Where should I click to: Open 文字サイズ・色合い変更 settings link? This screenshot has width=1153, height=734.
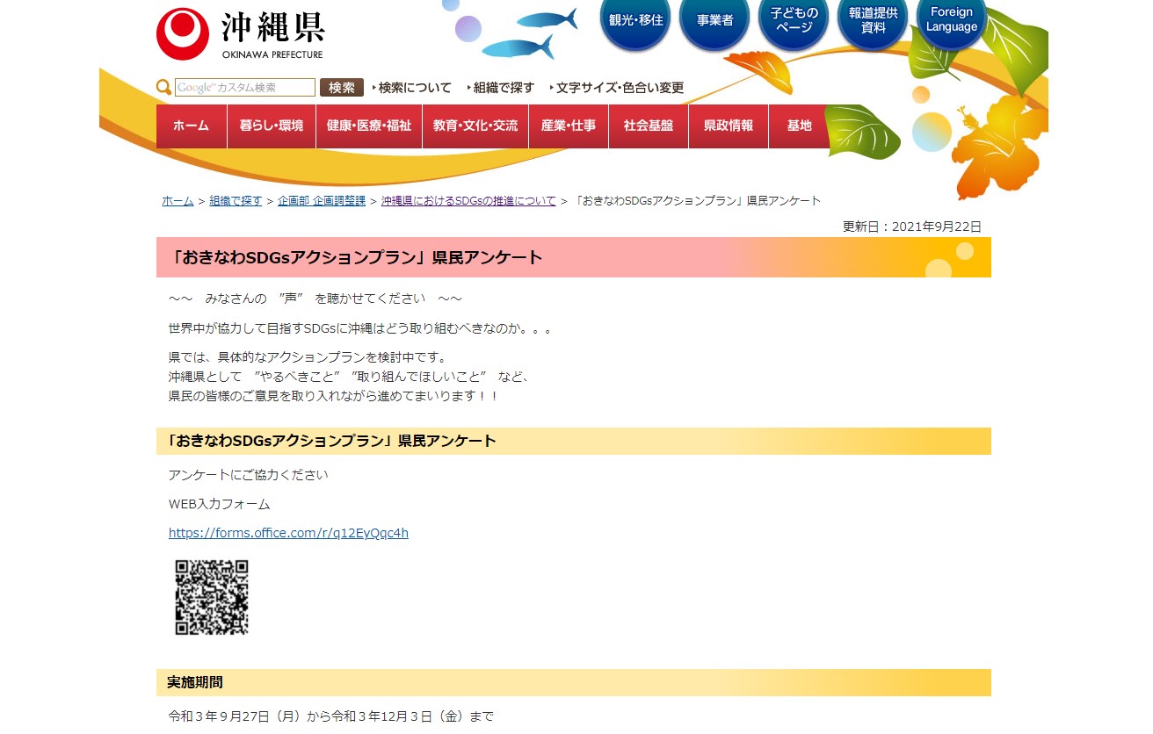coord(619,87)
